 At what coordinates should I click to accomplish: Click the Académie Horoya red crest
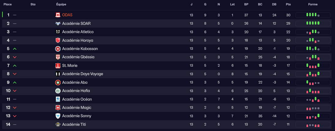[x=58, y=40]
